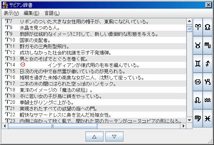
Task: Open the 表示(V) menu
Action: pos(11,13)
